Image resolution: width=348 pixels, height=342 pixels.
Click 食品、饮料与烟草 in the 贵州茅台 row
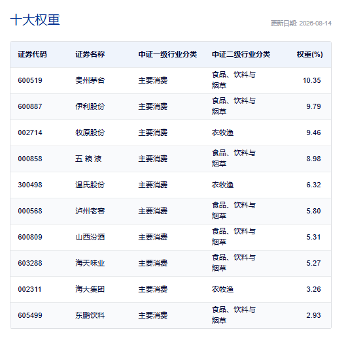(234, 80)
